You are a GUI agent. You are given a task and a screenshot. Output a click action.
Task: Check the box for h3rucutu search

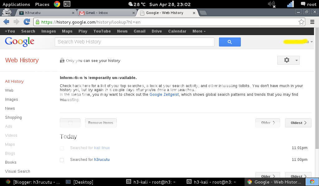coord(62,160)
